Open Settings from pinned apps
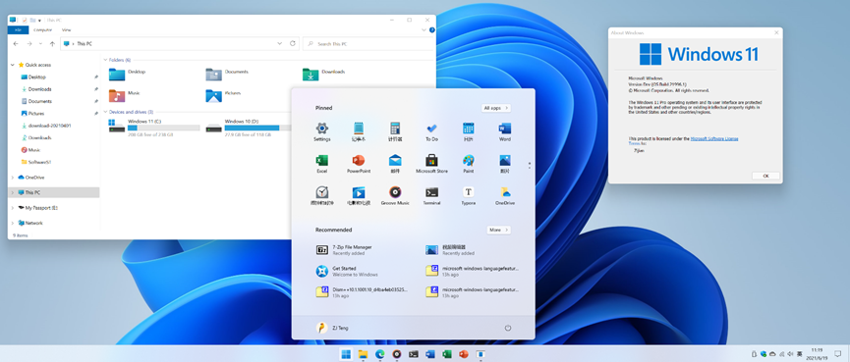This screenshot has width=850, height=362. pos(322,131)
